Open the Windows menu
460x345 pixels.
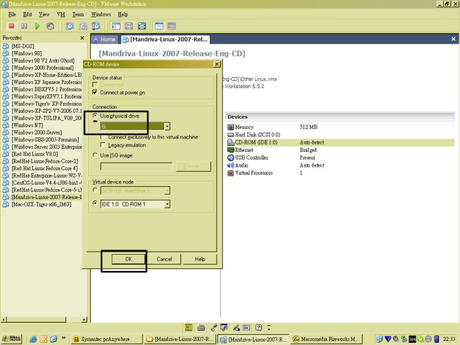[101, 14]
